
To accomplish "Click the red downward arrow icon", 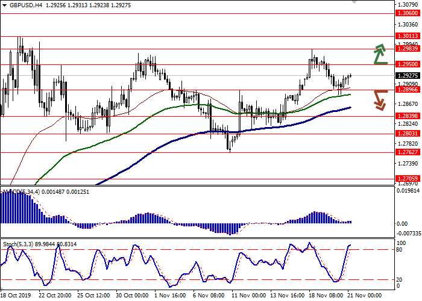I will [x=379, y=100].
